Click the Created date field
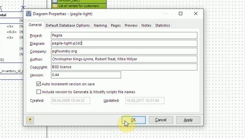The image size is (245, 138). click(x=70, y=100)
